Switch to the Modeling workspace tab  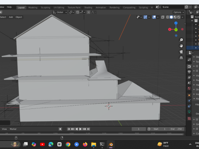click(33, 7)
